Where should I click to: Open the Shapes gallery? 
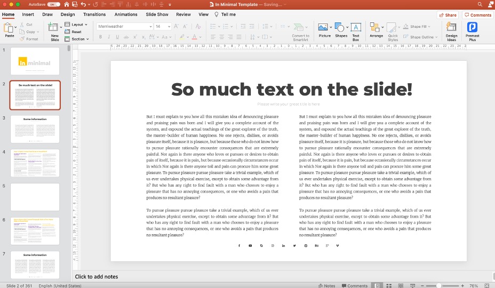340,30
